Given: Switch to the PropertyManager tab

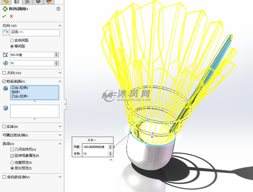Looking at the screenshot, I should 17,2.
